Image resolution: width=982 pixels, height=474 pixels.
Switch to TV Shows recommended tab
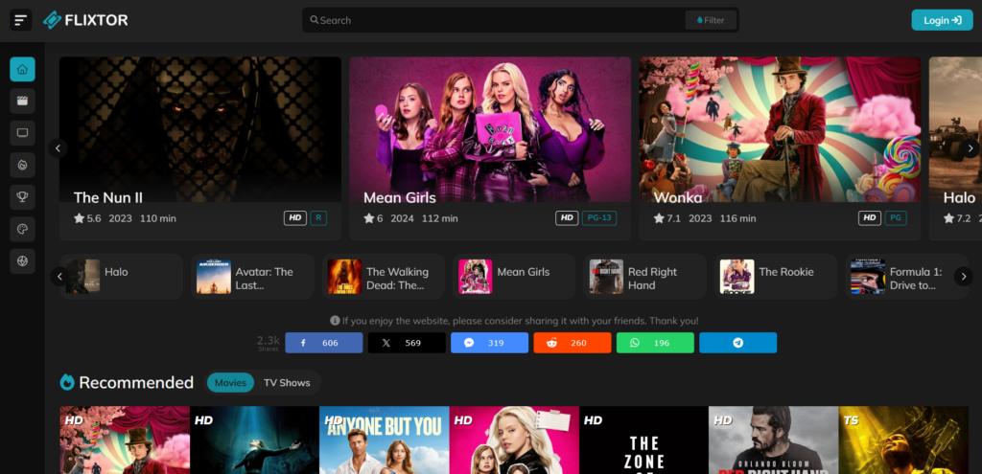pyautogui.click(x=287, y=383)
